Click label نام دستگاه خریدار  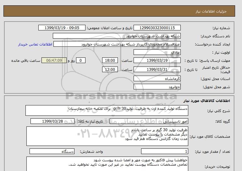215,36
